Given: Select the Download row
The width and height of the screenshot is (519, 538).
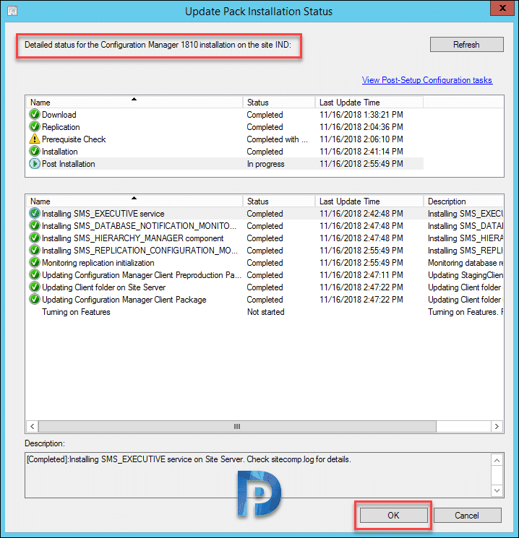Looking at the screenshot, I should 225,115.
